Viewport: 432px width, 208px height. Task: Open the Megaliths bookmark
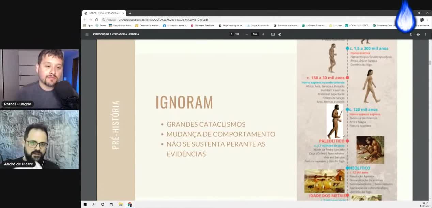(x=120, y=26)
